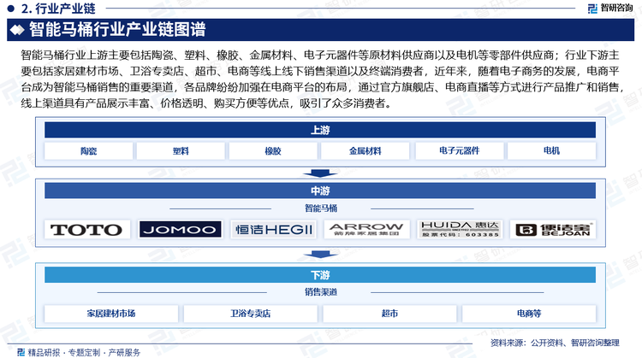Click the 超市 box
This screenshot has height=358, width=642.
coord(389,314)
